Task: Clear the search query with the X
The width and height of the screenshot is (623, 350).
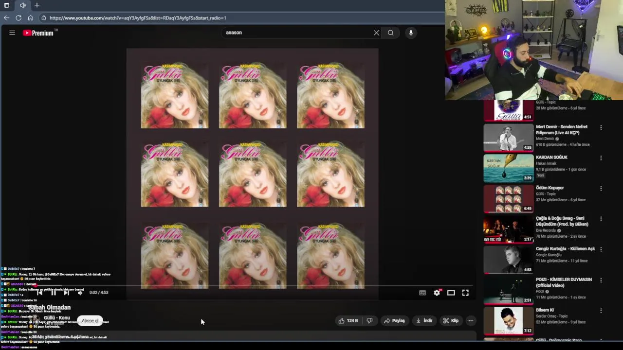Action: (x=376, y=33)
